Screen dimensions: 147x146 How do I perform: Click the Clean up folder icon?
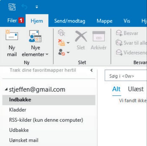[62, 42]
